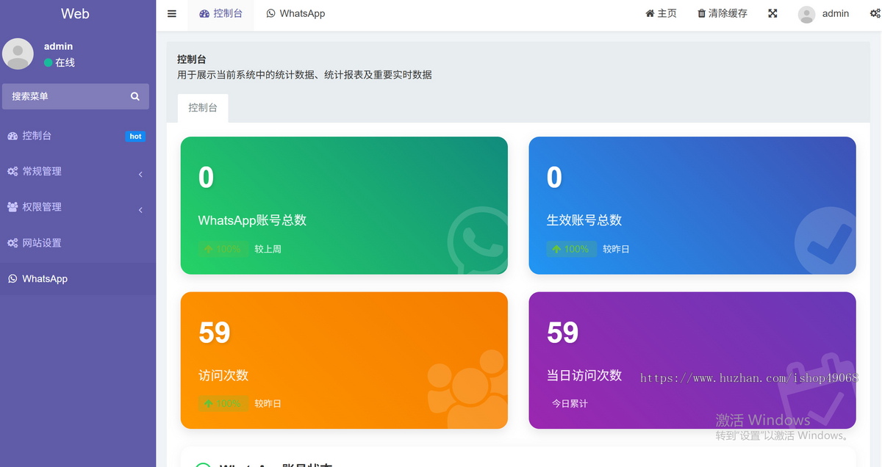The height and width of the screenshot is (467, 882).
Task: Click the admin avatar in top bar
Action: tap(806, 15)
